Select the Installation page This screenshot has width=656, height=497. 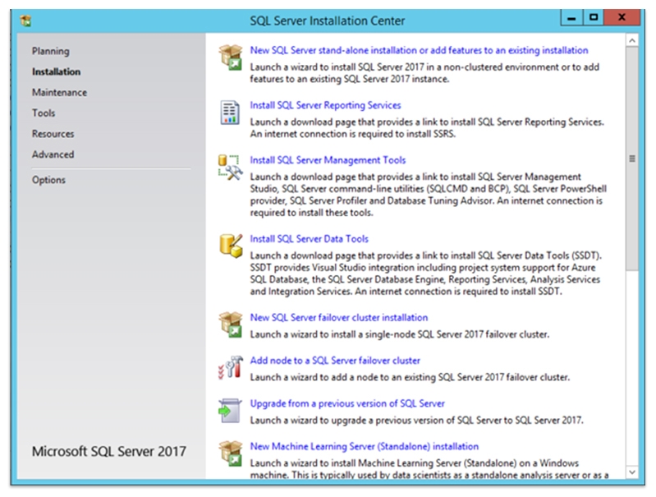pyautogui.click(x=56, y=71)
